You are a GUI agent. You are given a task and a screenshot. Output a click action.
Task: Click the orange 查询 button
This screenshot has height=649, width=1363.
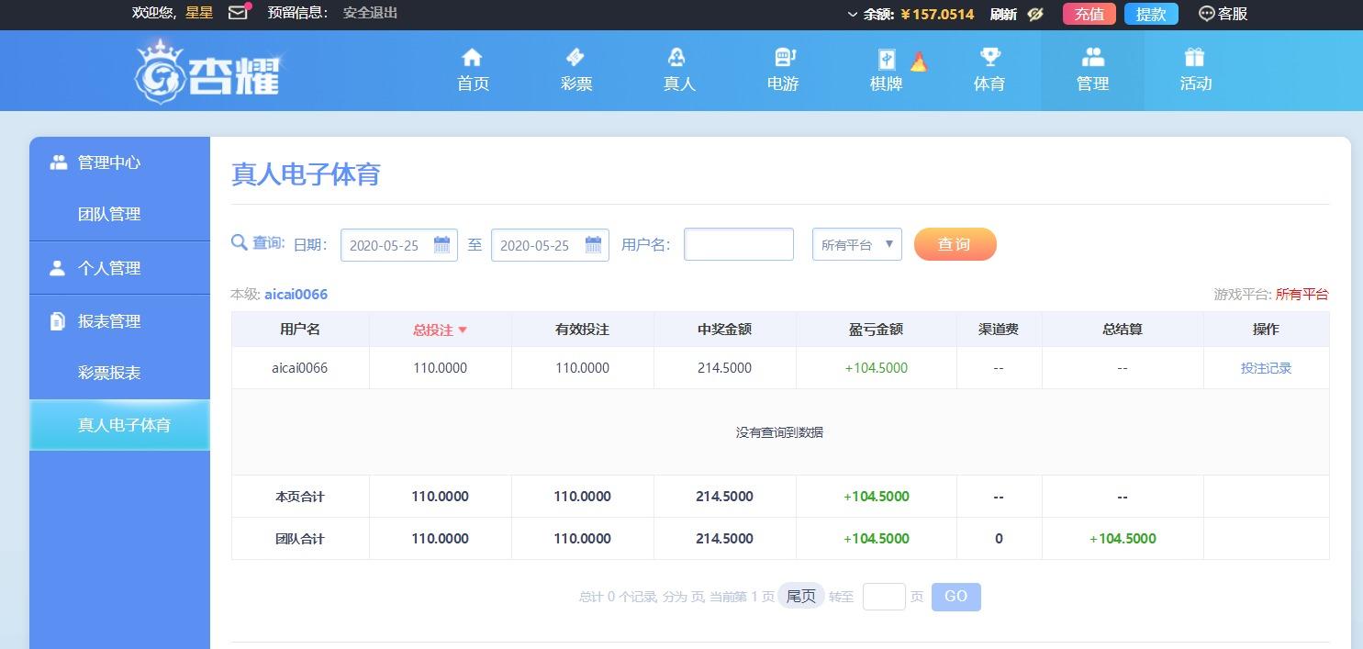tap(955, 244)
